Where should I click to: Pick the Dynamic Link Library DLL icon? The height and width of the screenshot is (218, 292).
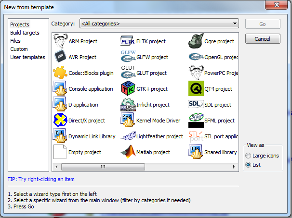click(x=60, y=136)
